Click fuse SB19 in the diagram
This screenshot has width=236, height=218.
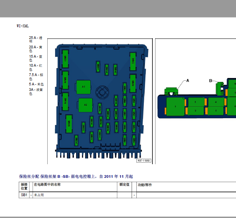101,121
